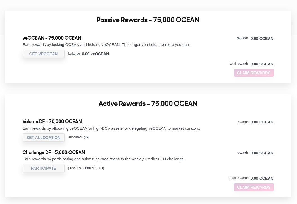This screenshot has width=297, height=204.
Task: Open the SET ALLOCATION button
Action: (x=43, y=138)
